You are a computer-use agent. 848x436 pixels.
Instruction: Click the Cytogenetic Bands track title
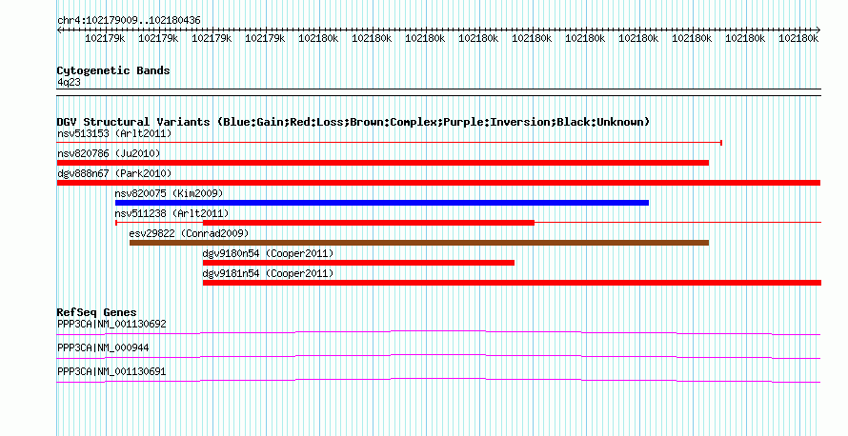click(113, 70)
